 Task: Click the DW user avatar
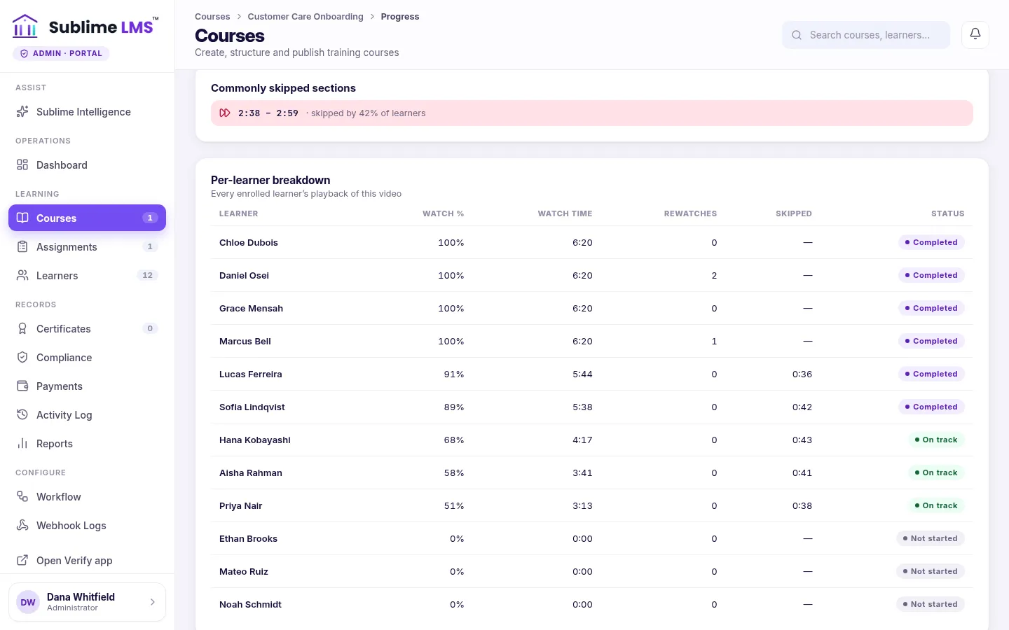28,602
